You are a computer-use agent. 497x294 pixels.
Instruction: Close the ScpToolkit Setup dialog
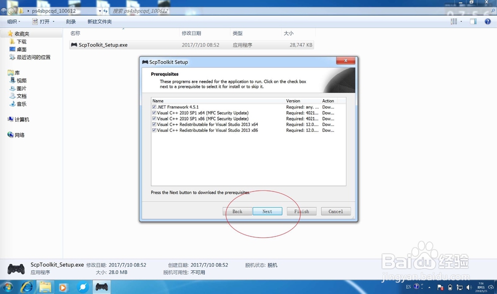pyautogui.click(x=345, y=60)
